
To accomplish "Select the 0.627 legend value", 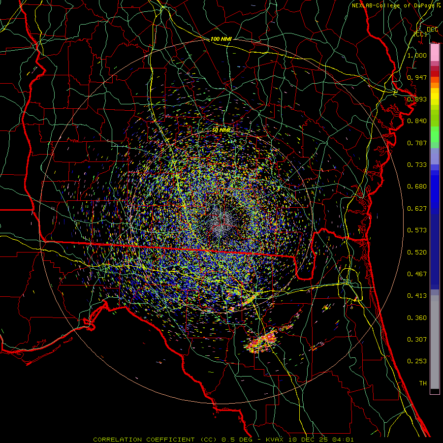I will pyautogui.click(x=417, y=209).
